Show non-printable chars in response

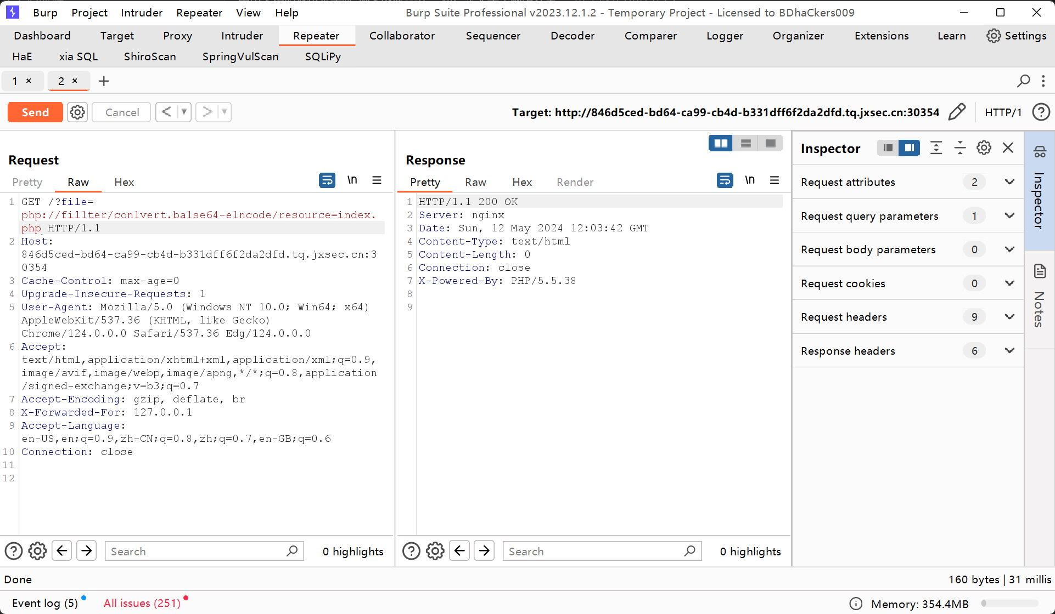click(x=750, y=180)
